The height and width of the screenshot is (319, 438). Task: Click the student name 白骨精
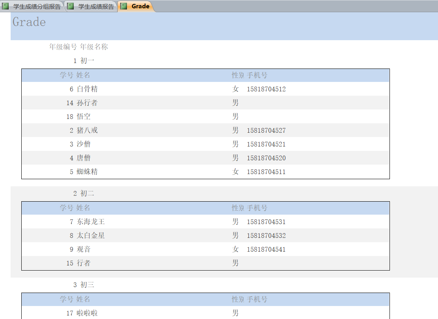87,89
